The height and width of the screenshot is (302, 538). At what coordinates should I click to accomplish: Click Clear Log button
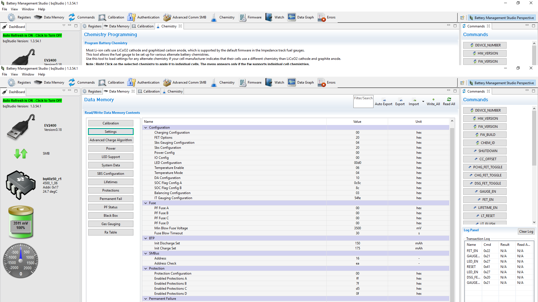tap(526, 232)
